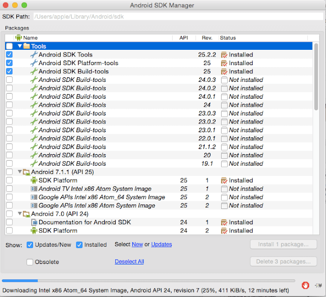This screenshot has width=326, height=297.
Task: Click the Android 7.0 (API 24) folder icon
Action: [x=26, y=214]
